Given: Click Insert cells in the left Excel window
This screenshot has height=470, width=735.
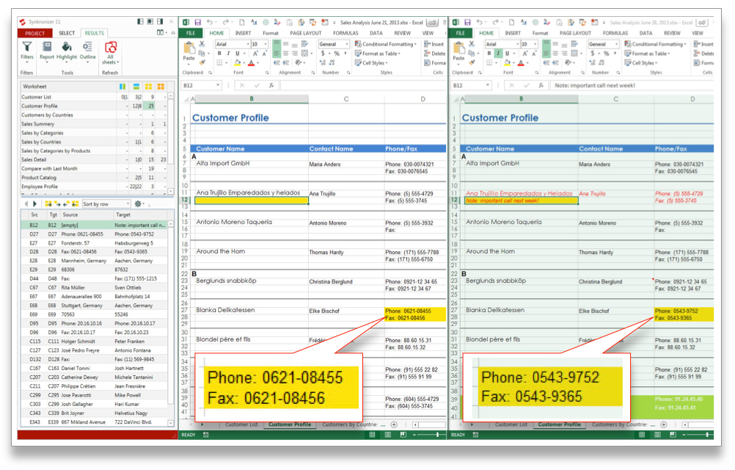Looking at the screenshot, I should [434, 44].
